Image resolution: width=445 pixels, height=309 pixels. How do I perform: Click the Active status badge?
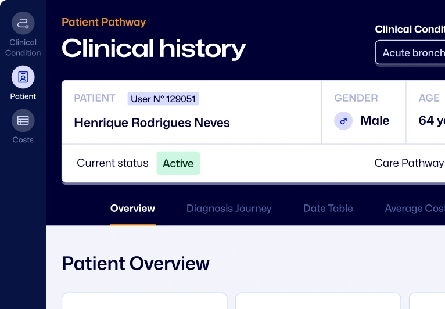[x=178, y=163]
